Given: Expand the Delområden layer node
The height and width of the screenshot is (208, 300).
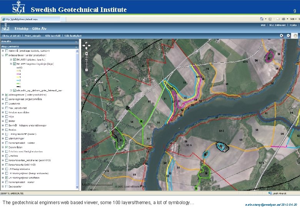Looking at the screenshot, I should [x=3, y=147].
